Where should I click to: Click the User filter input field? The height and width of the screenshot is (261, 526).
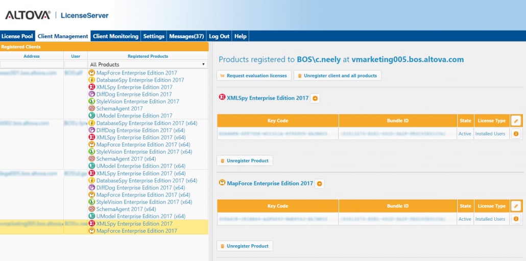click(x=76, y=64)
